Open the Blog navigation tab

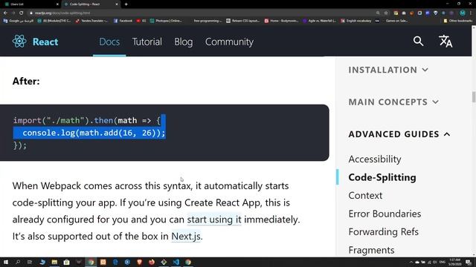pyautogui.click(x=184, y=42)
